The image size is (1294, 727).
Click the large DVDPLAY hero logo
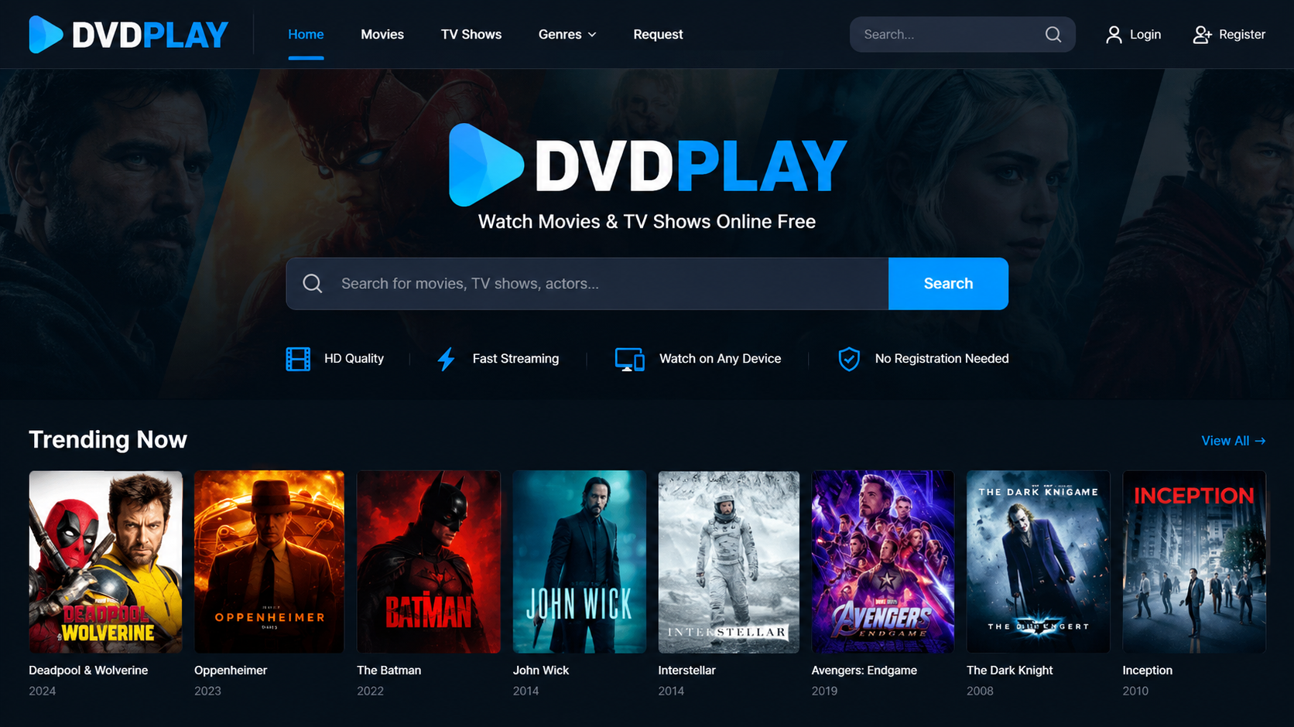point(648,165)
